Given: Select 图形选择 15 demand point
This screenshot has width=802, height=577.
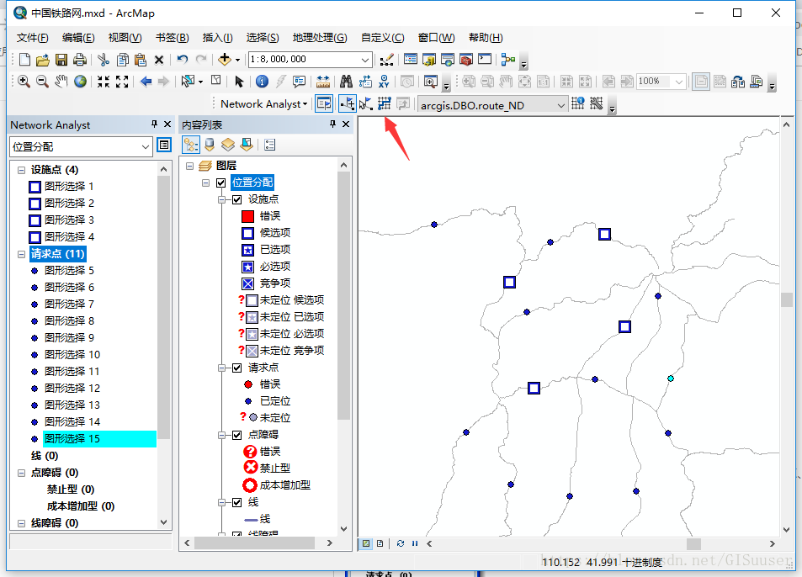Looking at the screenshot, I should [100, 439].
